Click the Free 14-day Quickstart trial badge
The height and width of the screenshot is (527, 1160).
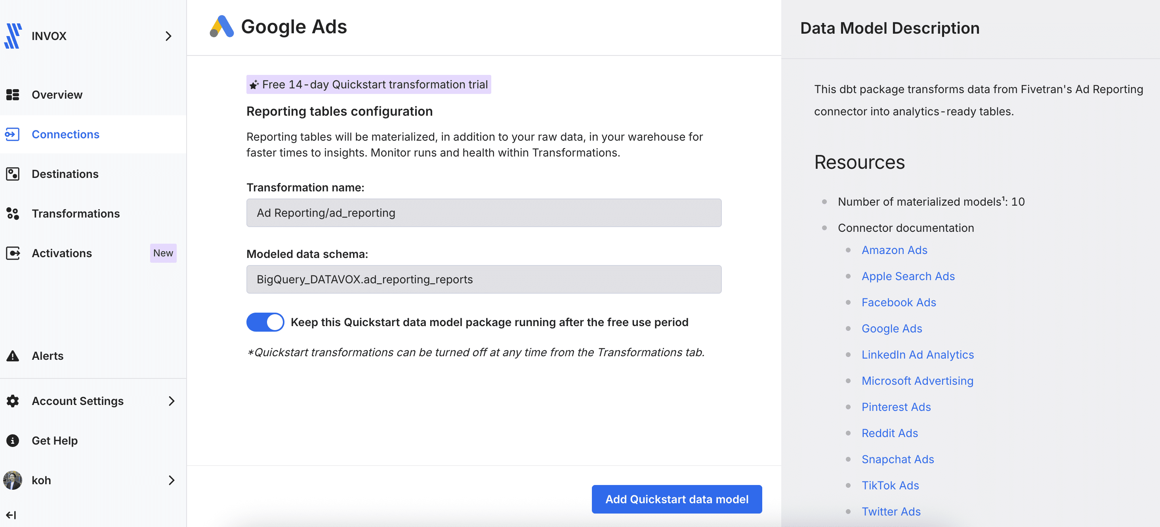(x=368, y=84)
